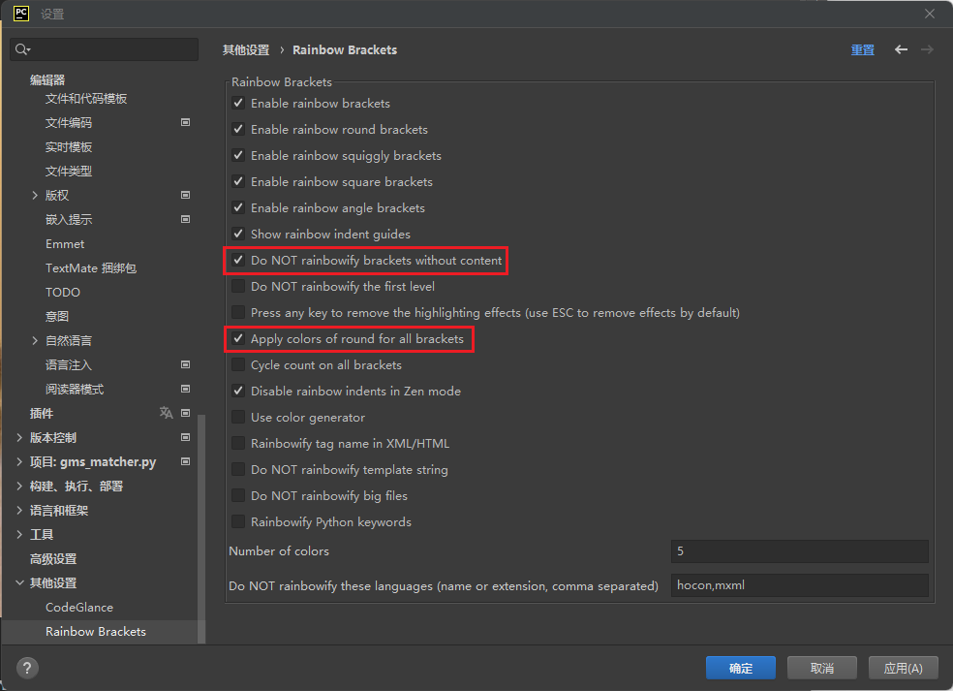Toggle Apply colors of round for all brackets
Viewport: 953px width, 691px height.
point(238,338)
